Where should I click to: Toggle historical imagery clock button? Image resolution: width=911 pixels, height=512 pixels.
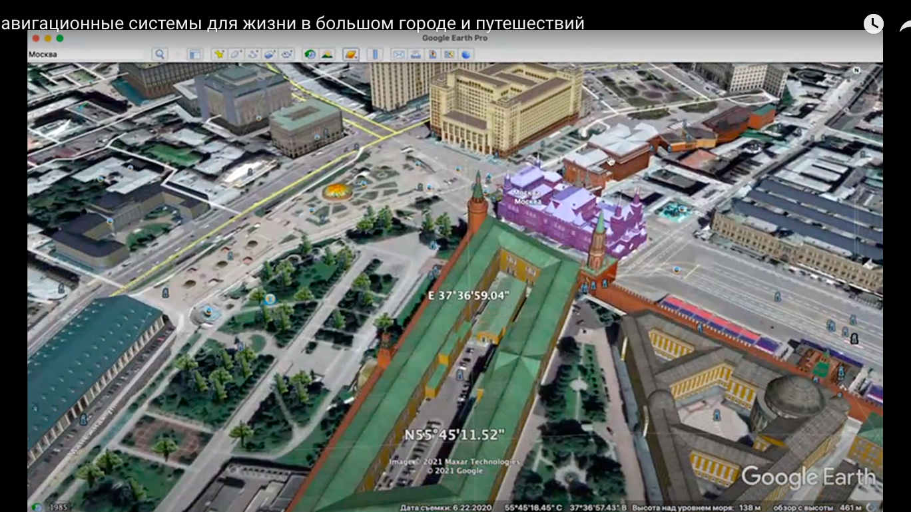pos(310,55)
